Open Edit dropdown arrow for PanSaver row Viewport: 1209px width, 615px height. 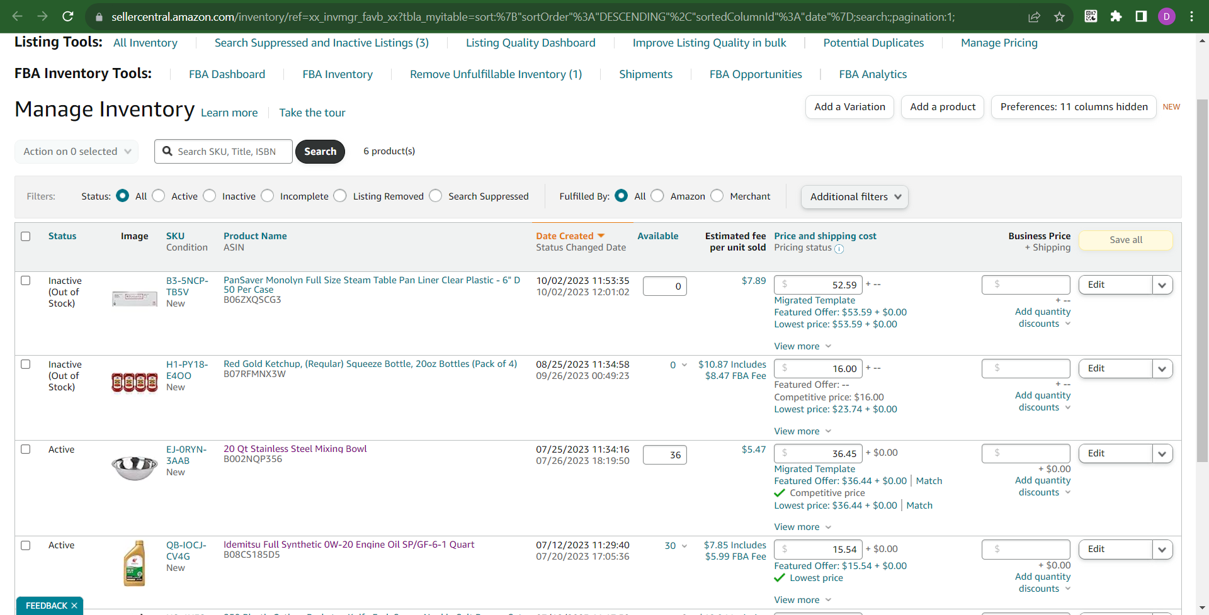(x=1162, y=285)
